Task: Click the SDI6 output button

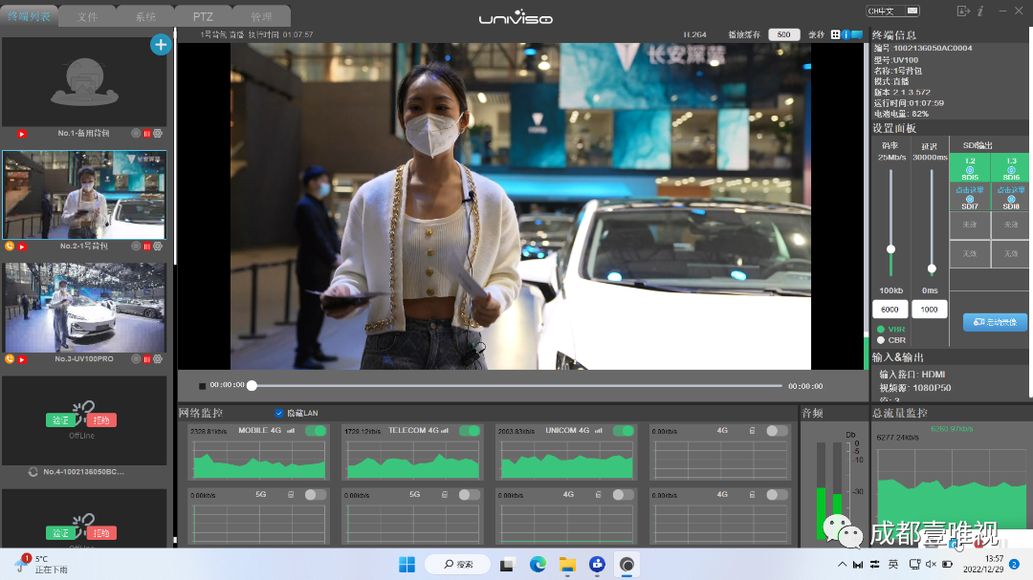Action: (x=1011, y=168)
